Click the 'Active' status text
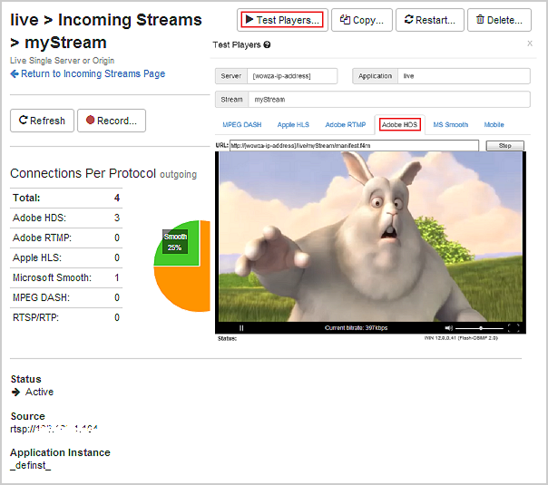 [x=39, y=392]
